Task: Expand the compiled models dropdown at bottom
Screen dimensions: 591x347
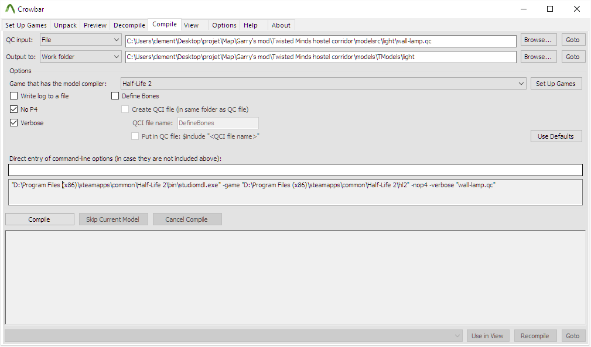Action: [x=233, y=336]
